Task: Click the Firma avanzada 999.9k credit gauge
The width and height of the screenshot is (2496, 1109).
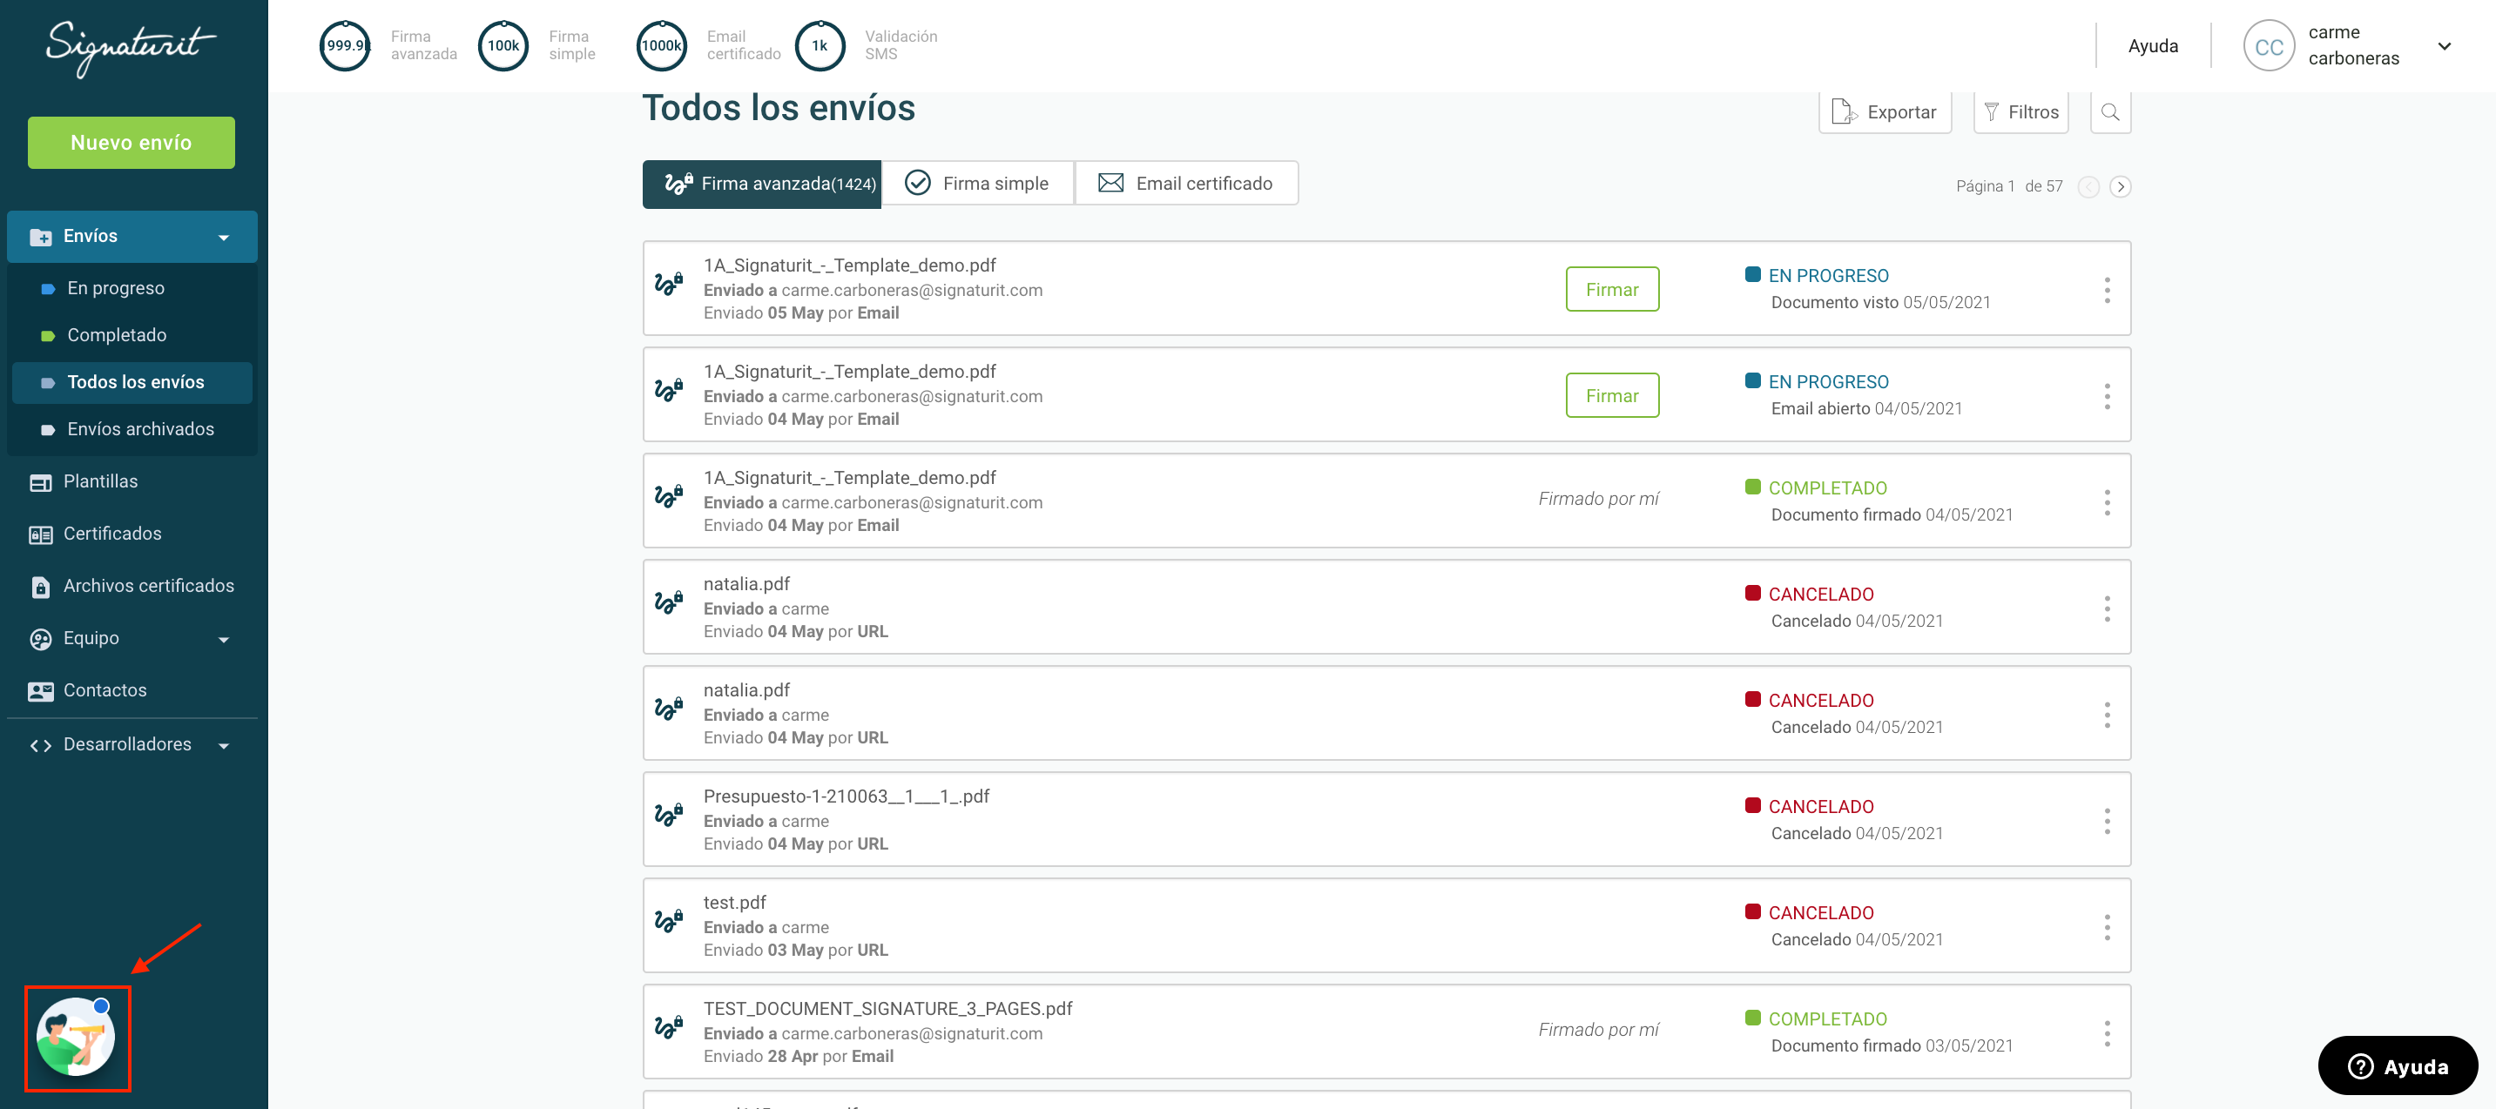Action: click(x=345, y=45)
